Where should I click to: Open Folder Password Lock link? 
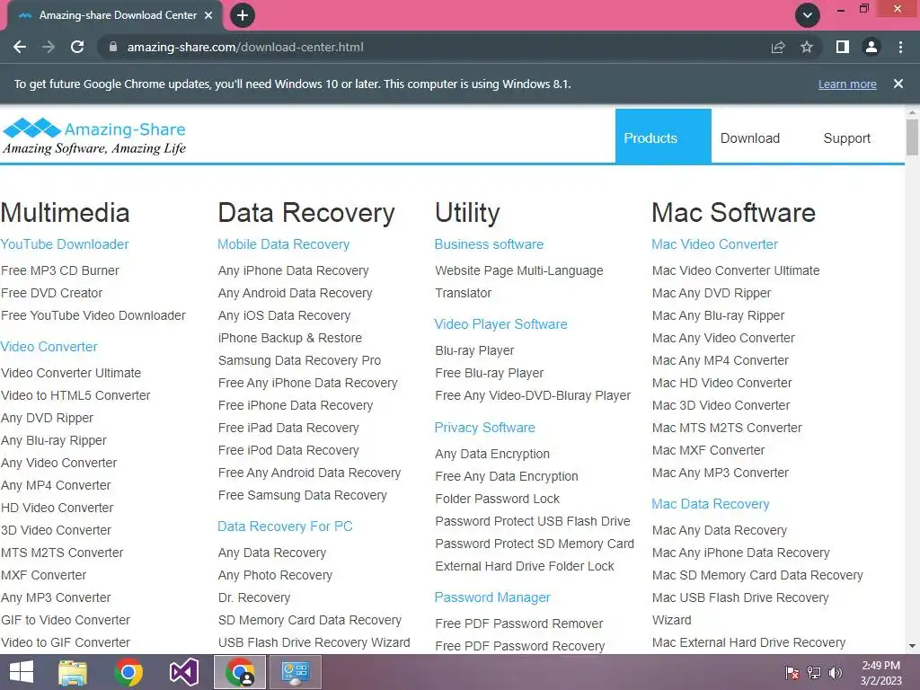point(498,499)
